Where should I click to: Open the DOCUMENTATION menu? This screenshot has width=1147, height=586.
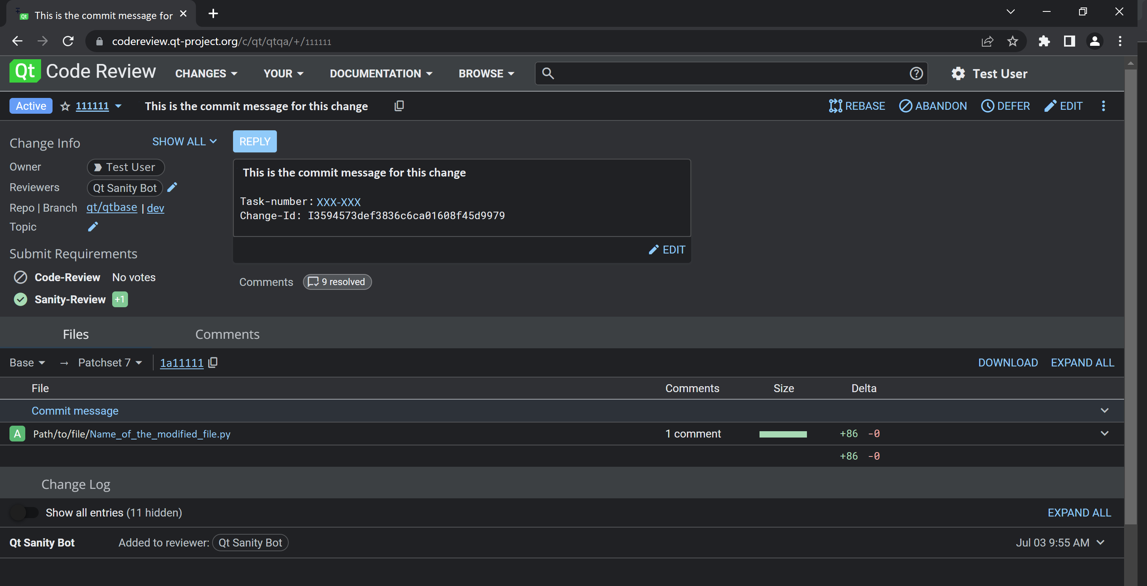point(381,73)
